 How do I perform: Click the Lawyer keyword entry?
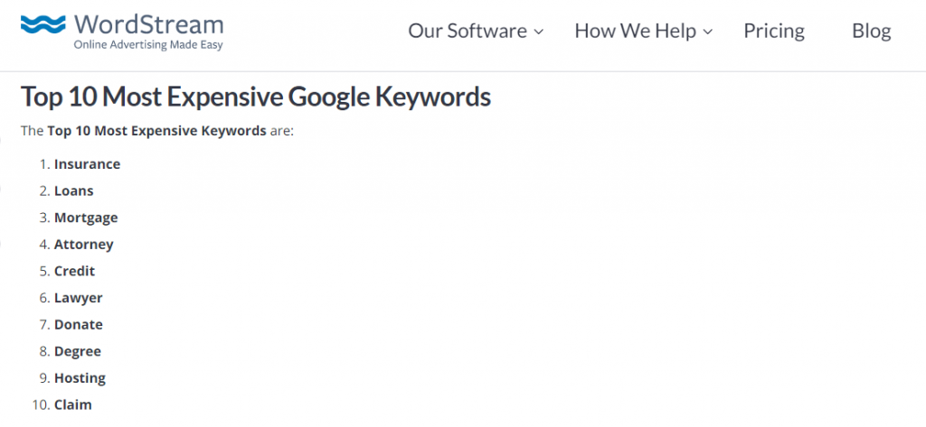[79, 297]
